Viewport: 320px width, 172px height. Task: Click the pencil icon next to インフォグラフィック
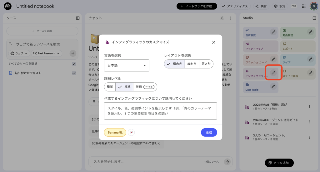(273, 73)
